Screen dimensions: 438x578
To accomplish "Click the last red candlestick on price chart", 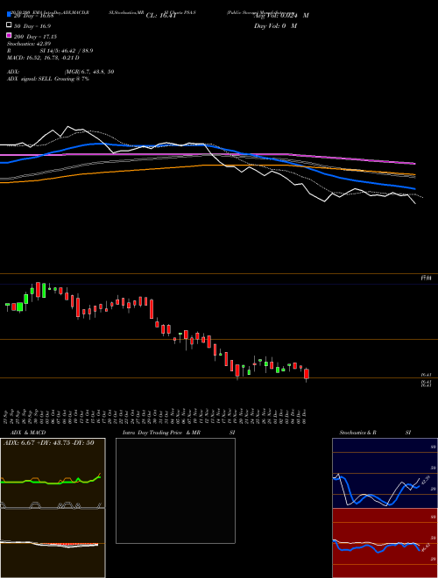I will coord(307,374).
